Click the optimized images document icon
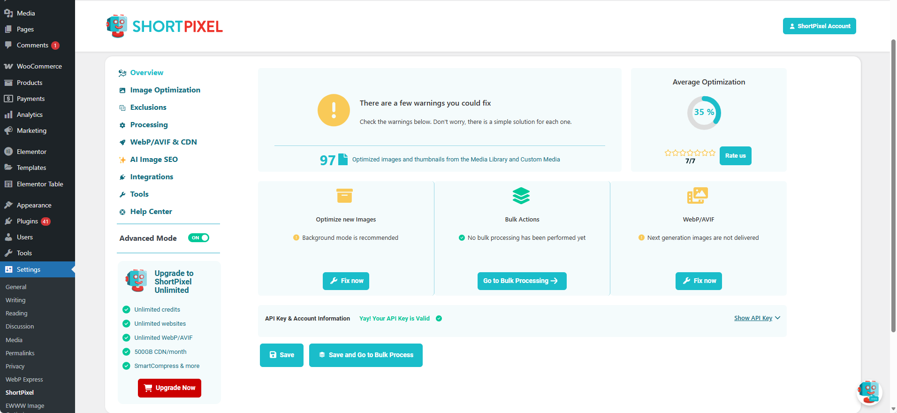897x413 pixels. (343, 160)
